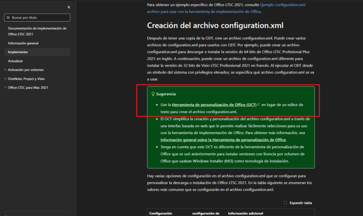Click the external-link icon after '(OCT)'

click(259, 105)
